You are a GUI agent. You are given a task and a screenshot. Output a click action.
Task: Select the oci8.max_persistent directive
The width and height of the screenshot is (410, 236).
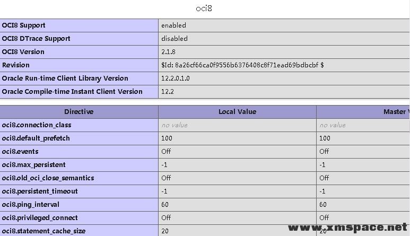[34, 165]
